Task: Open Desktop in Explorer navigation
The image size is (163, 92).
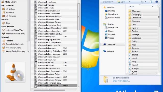Action: click(110, 11)
